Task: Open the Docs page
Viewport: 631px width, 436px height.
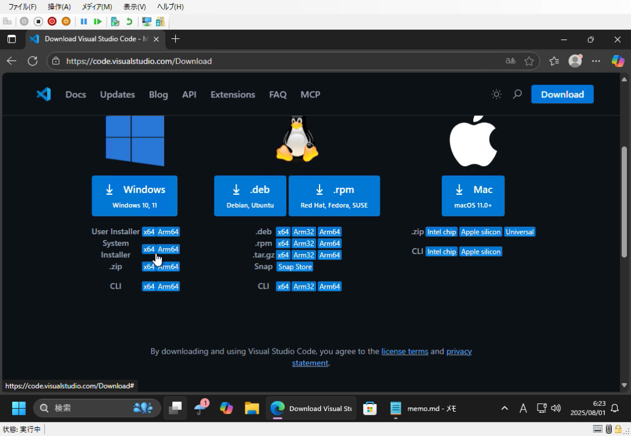Action: 75,95
